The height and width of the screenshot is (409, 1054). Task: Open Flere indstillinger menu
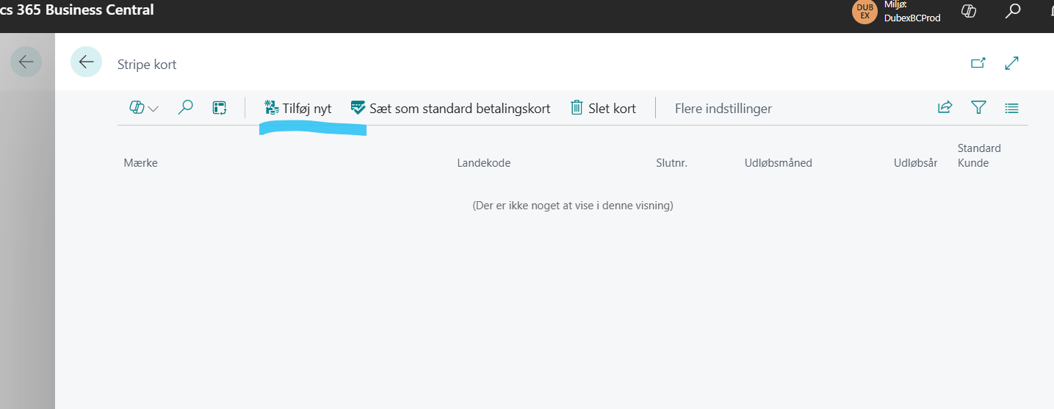pos(723,109)
